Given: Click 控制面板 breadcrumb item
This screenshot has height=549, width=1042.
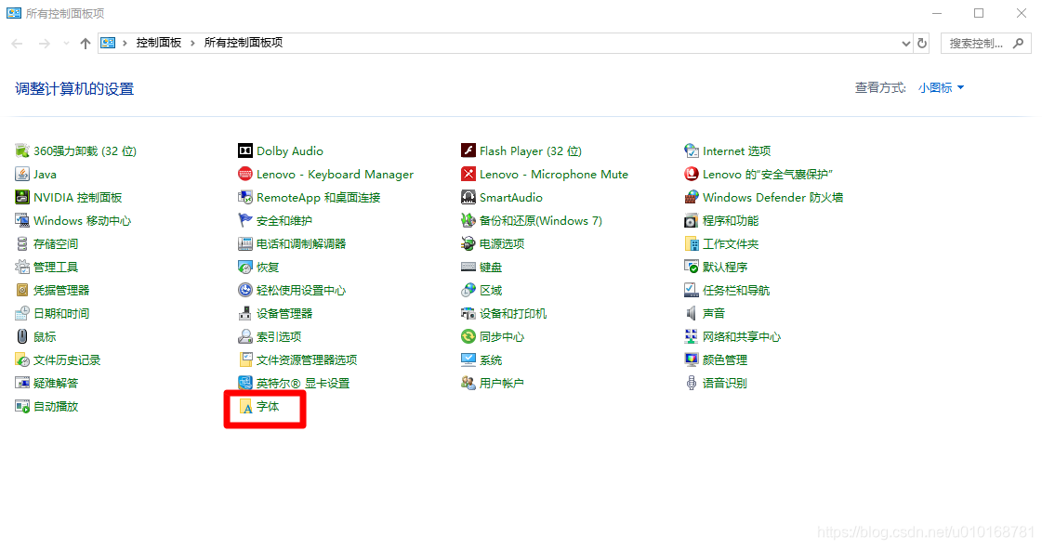Looking at the screenshot, I should click(x=159, y=43).
